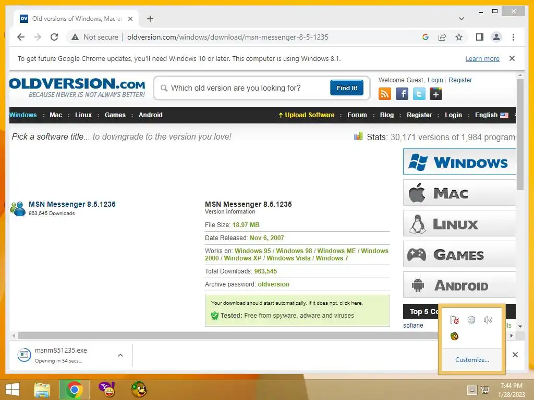Image resolution: width=534 pixels, height=400 pixels.
Task: Click Register in the black nav bar
Action: [419, 115]
